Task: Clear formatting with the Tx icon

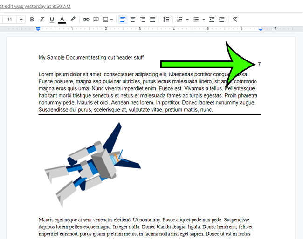Action: 235,20
